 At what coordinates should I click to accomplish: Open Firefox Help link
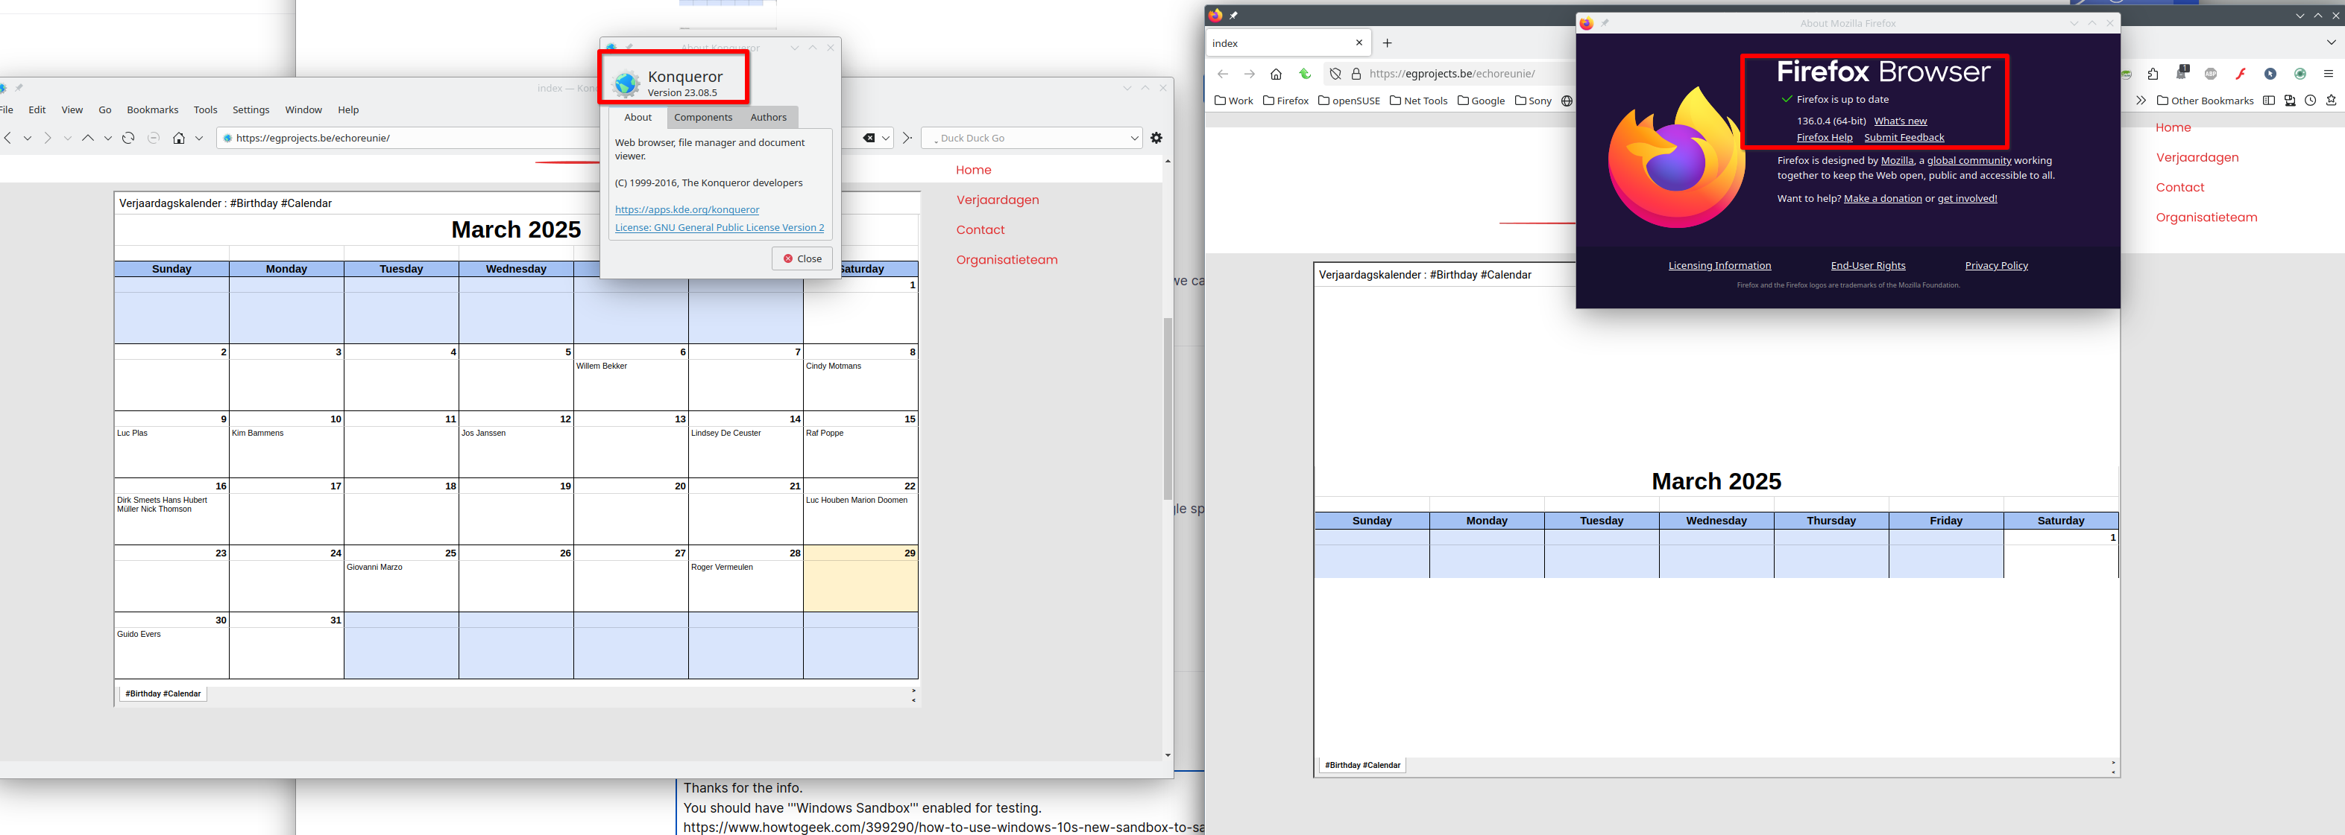pos(1825,139)
